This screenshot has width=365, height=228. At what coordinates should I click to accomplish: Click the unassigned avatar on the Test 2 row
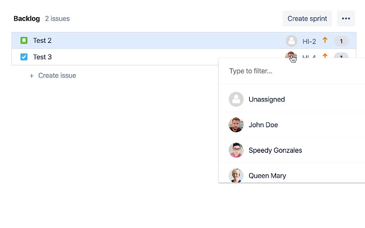pos(291,41)
